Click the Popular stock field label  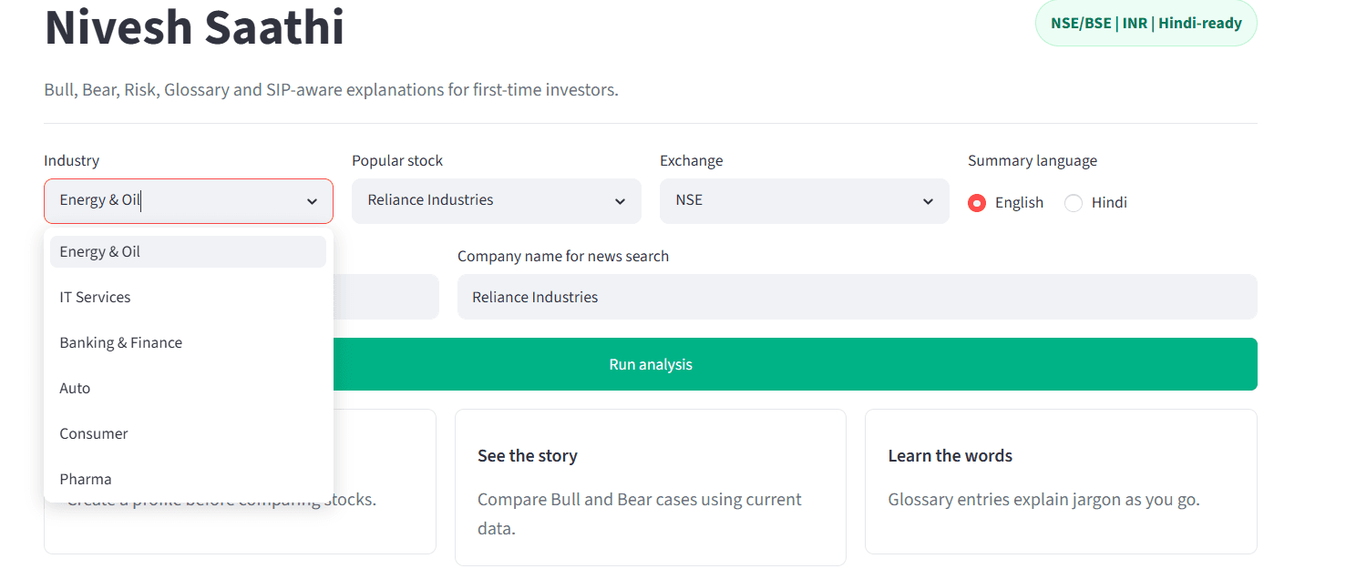tap(397, 161)
